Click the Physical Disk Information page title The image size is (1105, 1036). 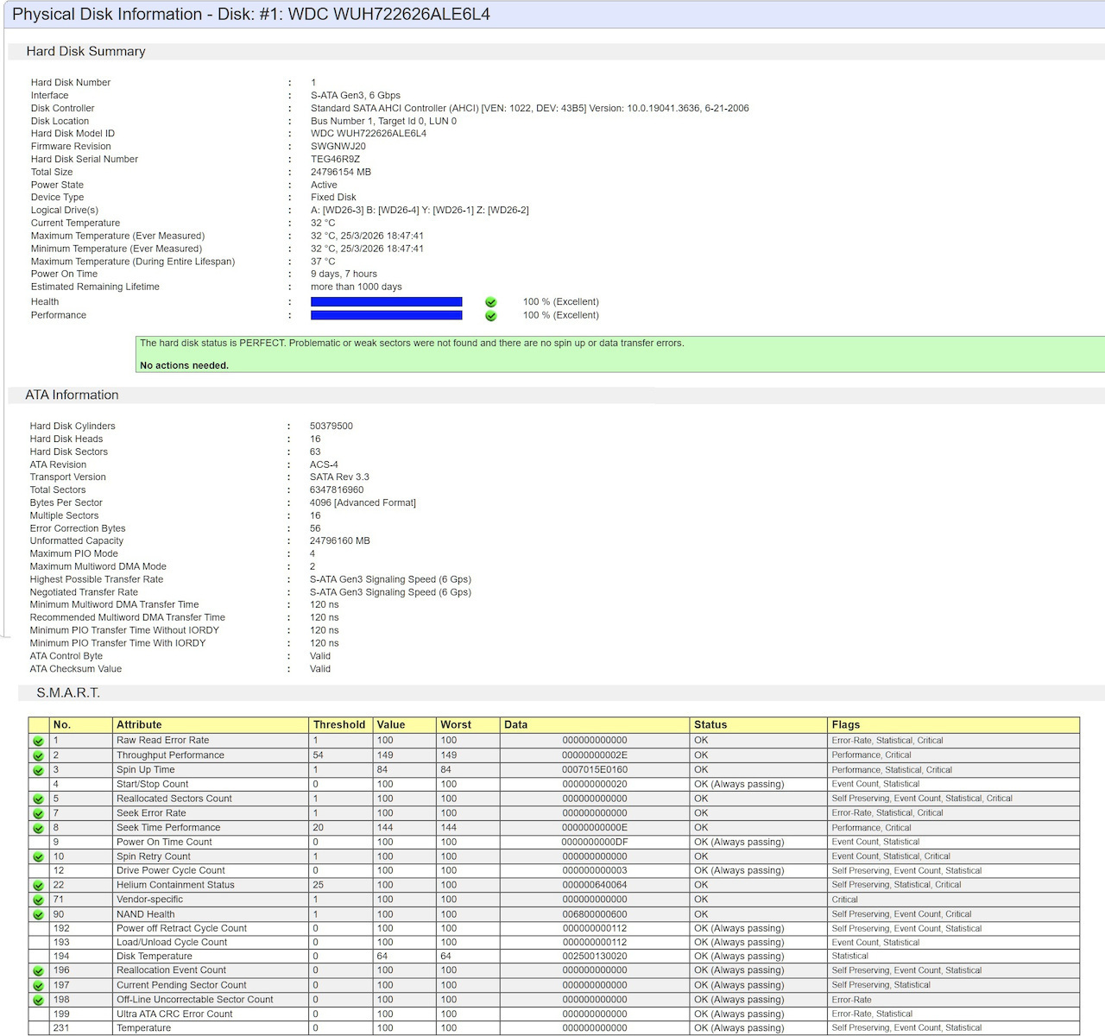(251, 15)
